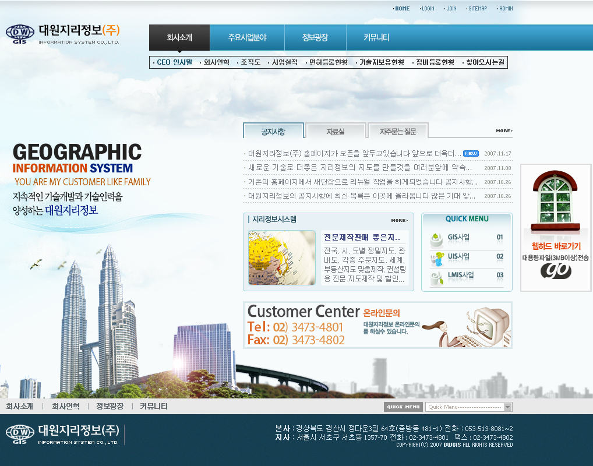Open the Customer Center 온라인문의 banner

(x=377, y=325)
